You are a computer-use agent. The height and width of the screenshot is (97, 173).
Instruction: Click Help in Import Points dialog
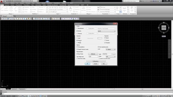pos(104,64)
